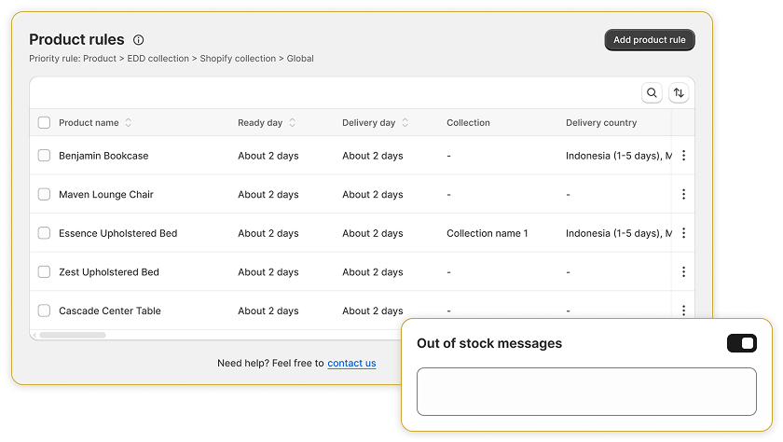The width and height of the screenshot is (783, 442).
Task: Sort by the Delivery day column arrows
Action: 405,123
